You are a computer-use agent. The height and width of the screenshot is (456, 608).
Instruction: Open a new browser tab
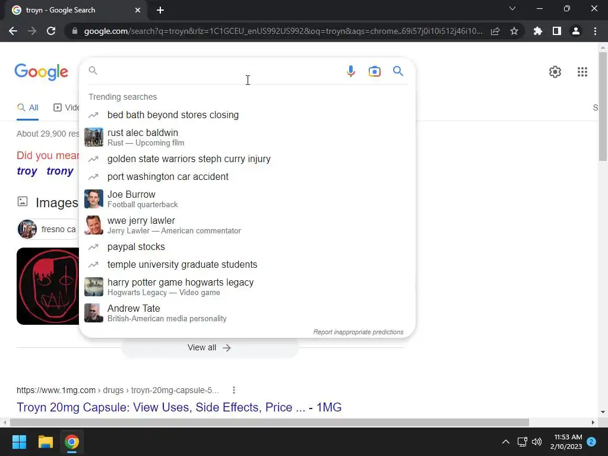point(160,10)
